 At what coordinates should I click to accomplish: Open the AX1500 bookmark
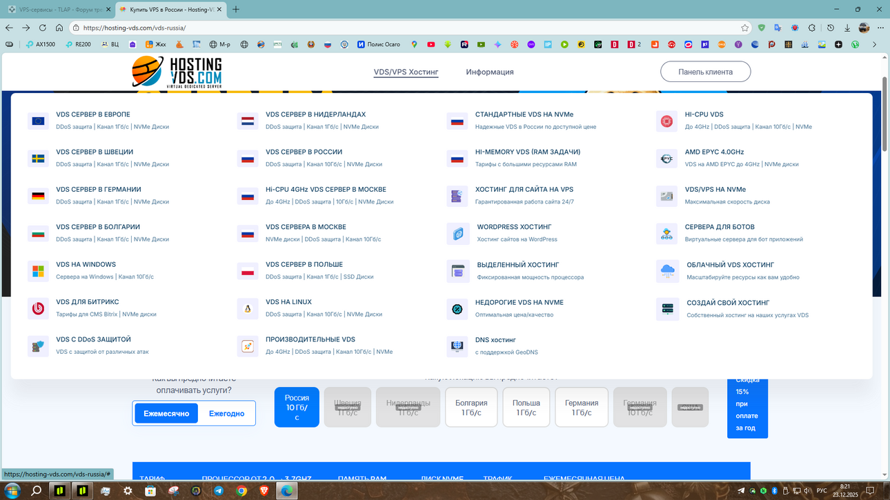[41, 44]
